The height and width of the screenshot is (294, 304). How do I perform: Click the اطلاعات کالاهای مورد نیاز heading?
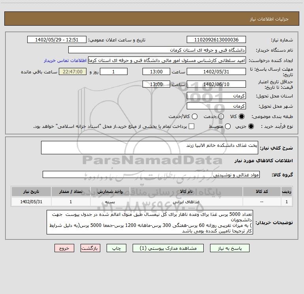point(263,161)
